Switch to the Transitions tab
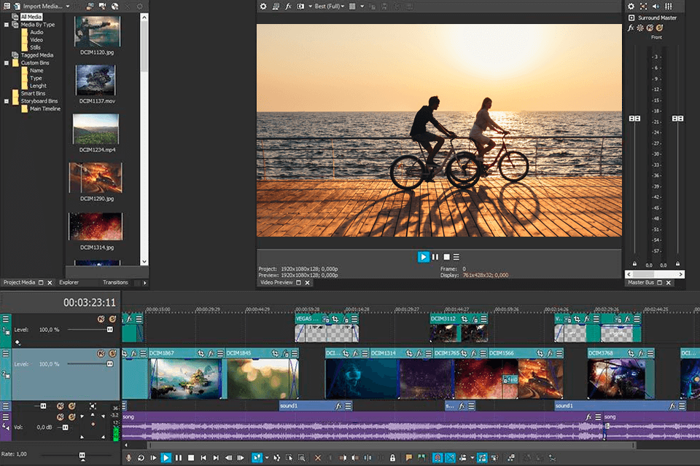 115,283
